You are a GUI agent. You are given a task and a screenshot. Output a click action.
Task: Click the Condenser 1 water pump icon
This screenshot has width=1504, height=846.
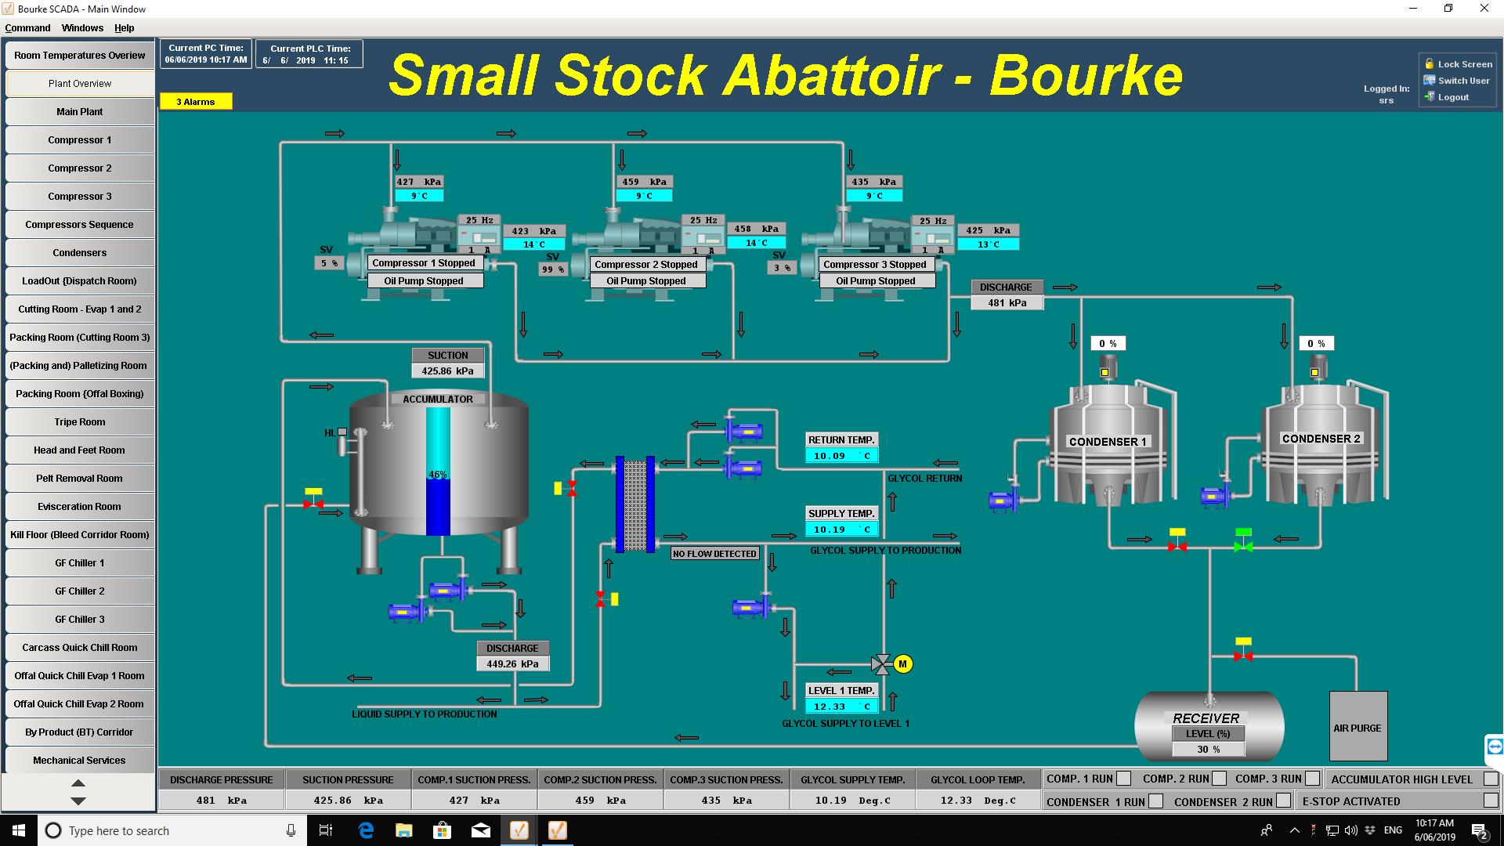point(1002,500)
